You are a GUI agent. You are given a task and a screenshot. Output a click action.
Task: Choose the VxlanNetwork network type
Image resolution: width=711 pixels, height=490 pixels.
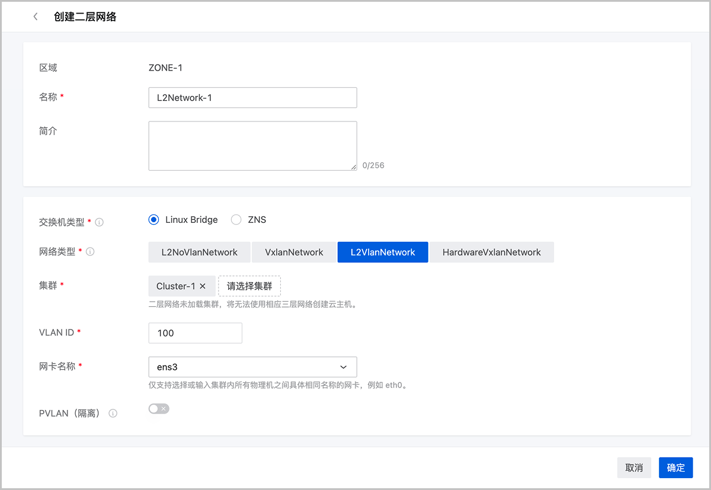[x=294, y=252]
